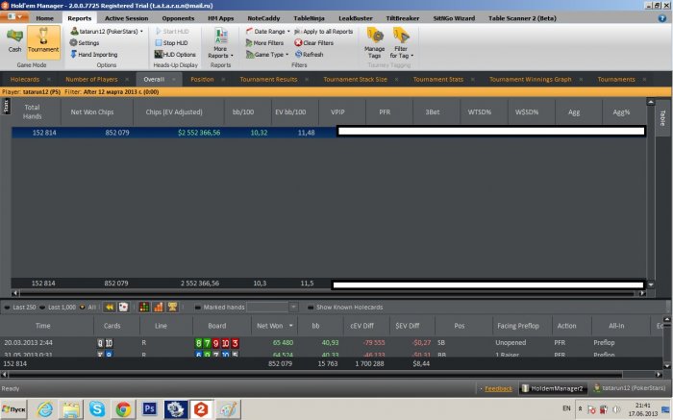Click the yellow rewind hand replayer icon
The width and height of the screenshot is (673, 420).
coord(110,308)
